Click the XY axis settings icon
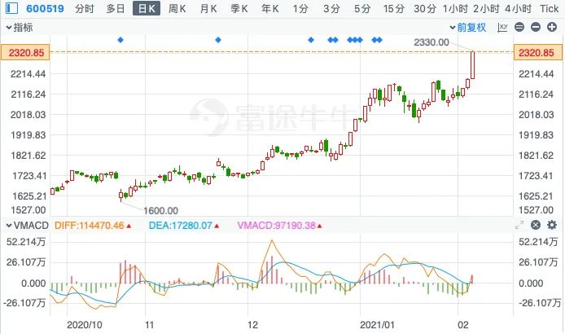The image size is (565, 334). coord(502,27)
